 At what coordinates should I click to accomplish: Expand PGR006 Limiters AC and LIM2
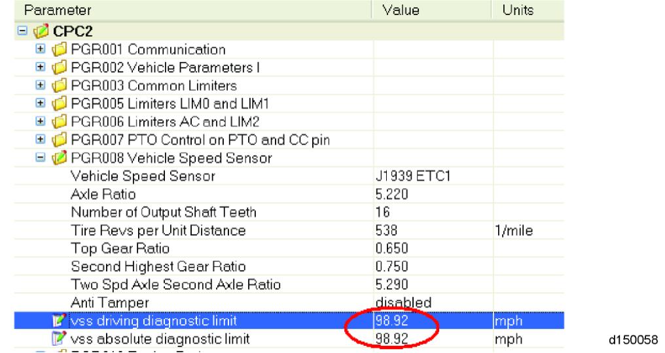41,121
